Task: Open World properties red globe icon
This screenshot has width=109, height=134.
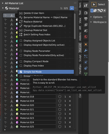Action: pos(86,37)
